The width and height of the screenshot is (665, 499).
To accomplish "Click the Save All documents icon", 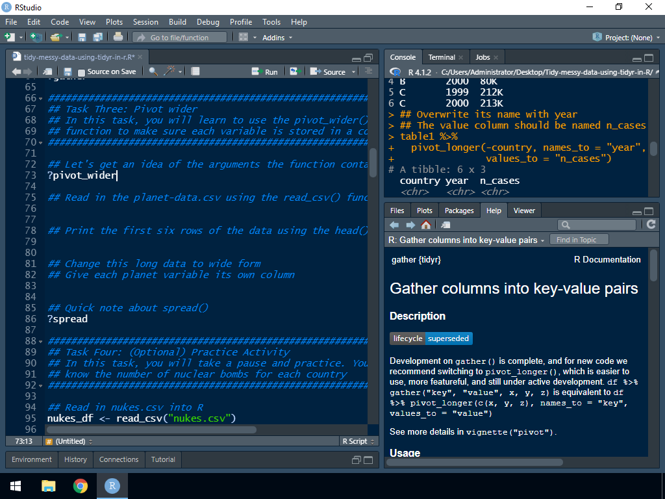I will click(x=97, y=38).
